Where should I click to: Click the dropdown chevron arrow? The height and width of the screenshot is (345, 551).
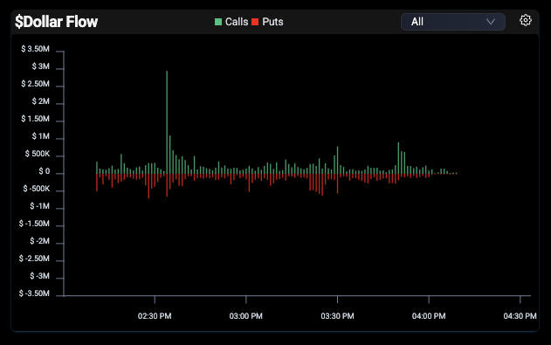click(491, 22)
